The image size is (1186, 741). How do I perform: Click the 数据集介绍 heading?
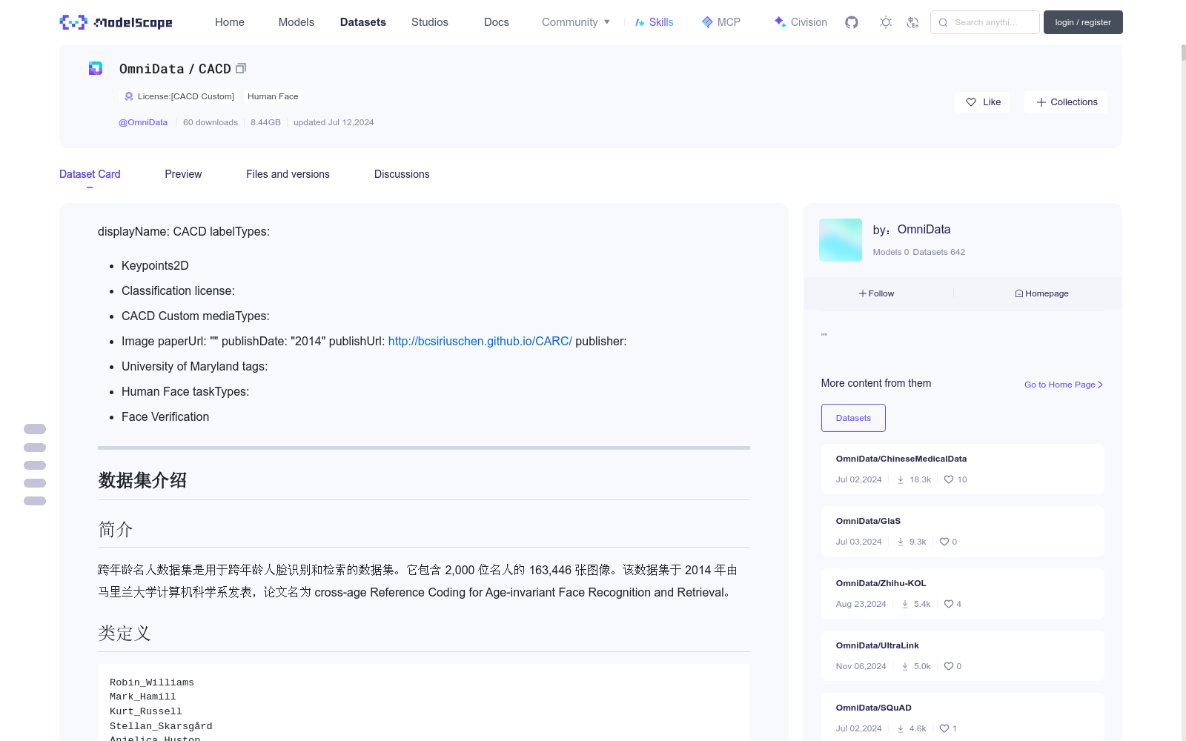pyautogui.click(x=142, y=480)
